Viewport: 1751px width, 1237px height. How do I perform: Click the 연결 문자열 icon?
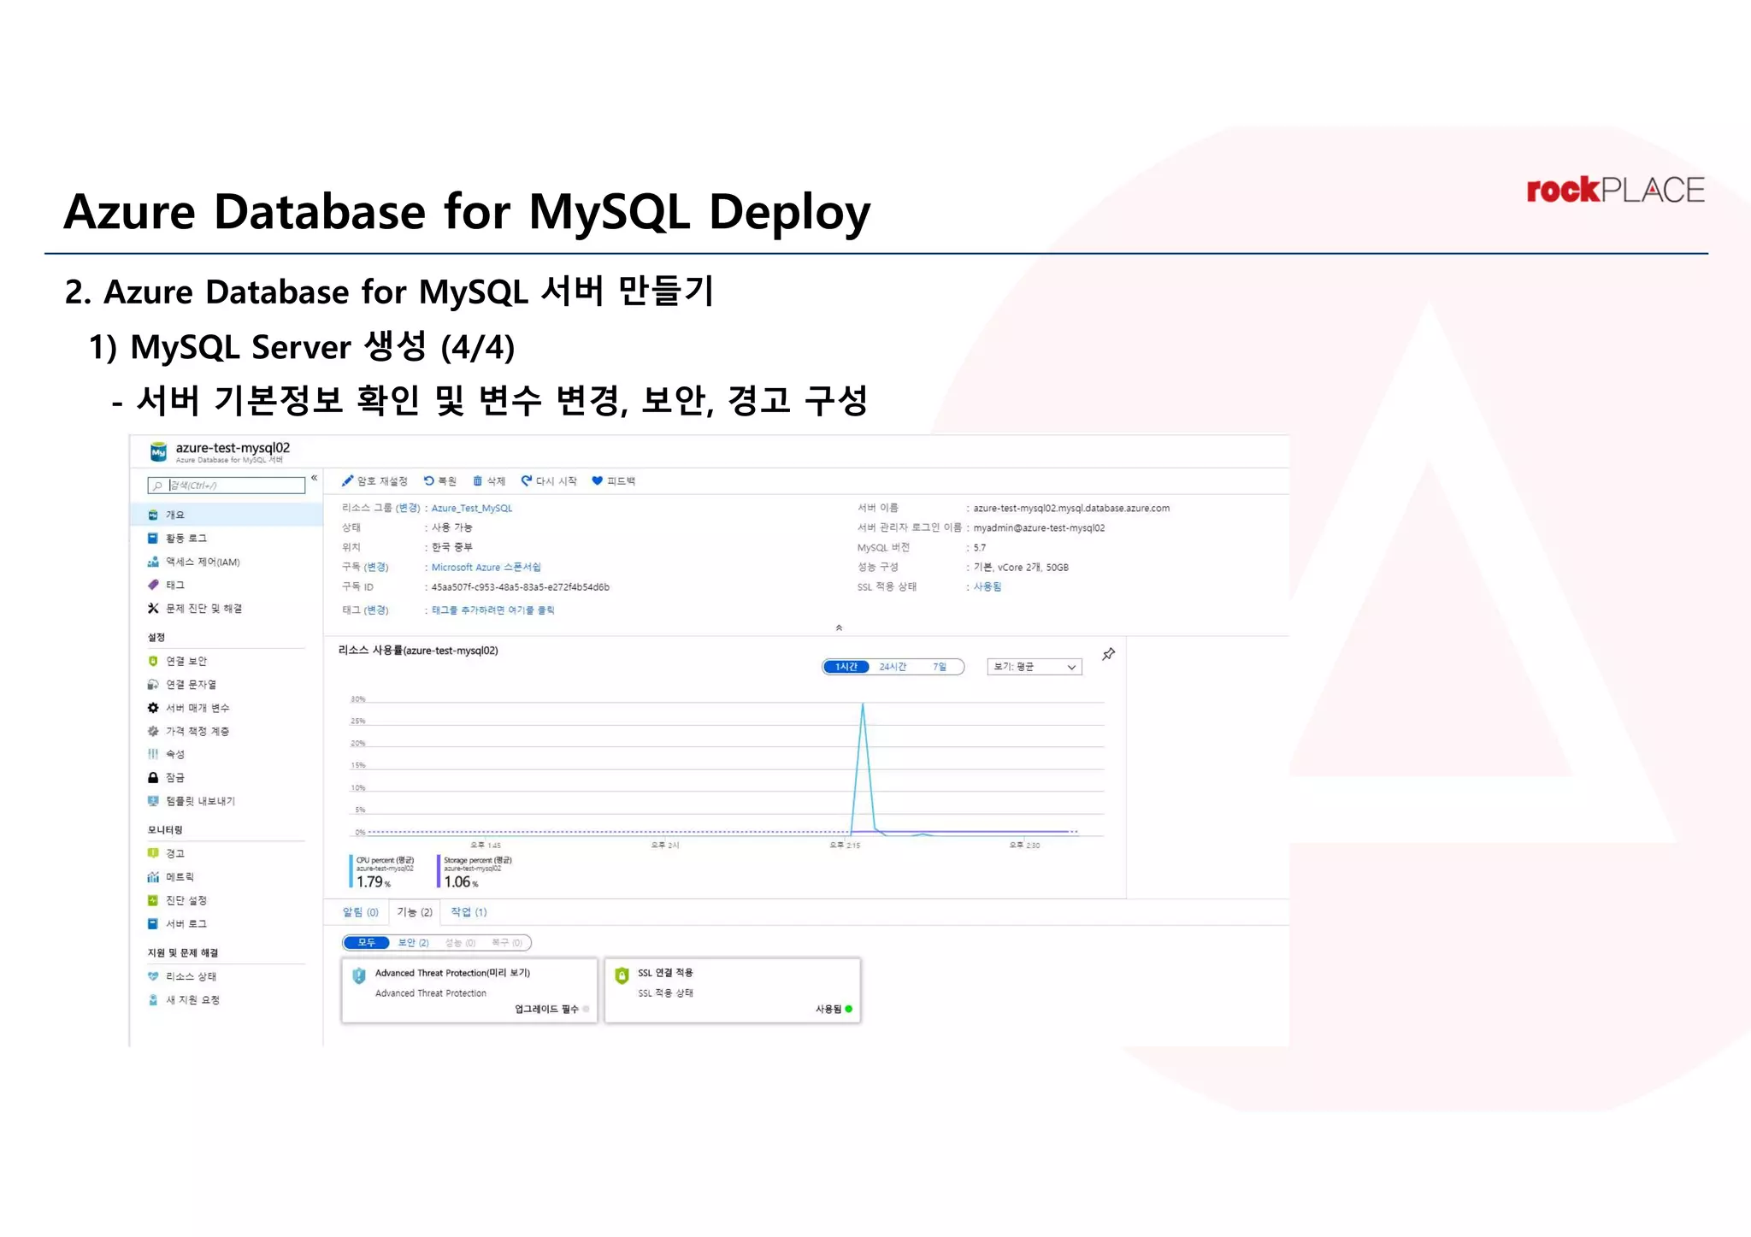click(x=153, y=684)
